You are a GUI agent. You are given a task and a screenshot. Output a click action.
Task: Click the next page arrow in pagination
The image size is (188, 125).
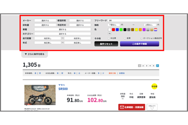[x=158, y=66]
